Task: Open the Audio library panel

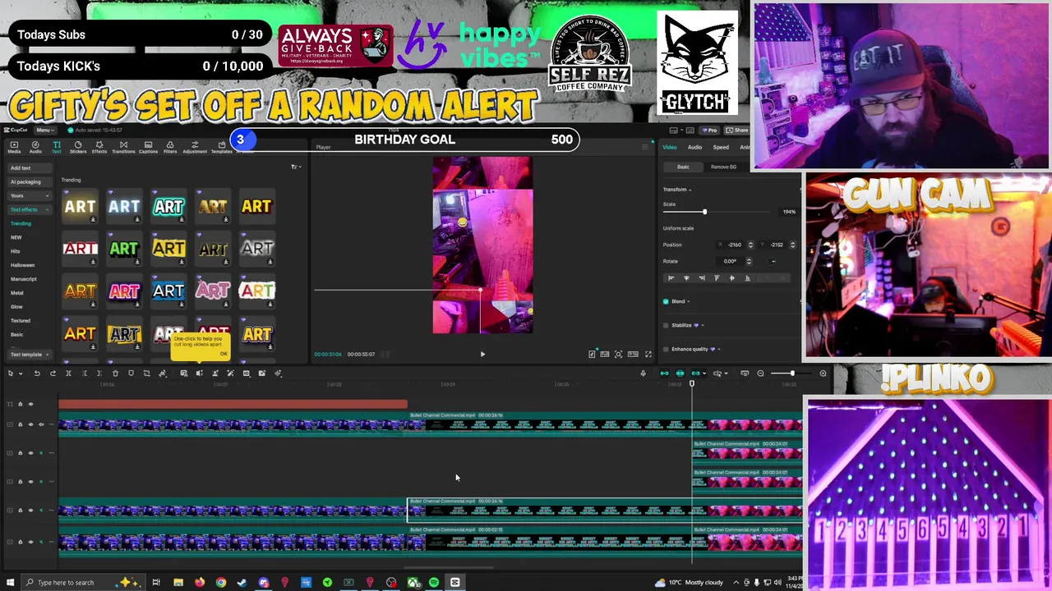Action: point(35,147)
